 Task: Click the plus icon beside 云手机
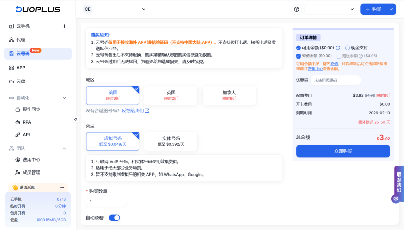click(64, 26)
